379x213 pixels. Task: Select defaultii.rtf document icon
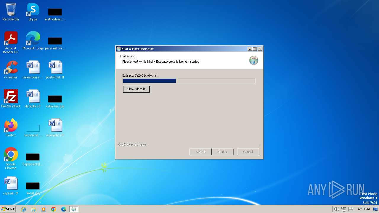point(33,99)
